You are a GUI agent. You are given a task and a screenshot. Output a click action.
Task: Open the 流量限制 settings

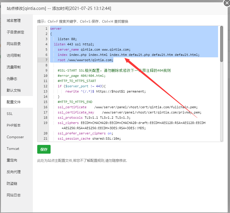(14, 67)
